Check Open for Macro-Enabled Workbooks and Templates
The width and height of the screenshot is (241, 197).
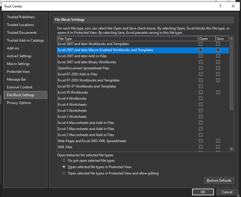tap(201, 50)
